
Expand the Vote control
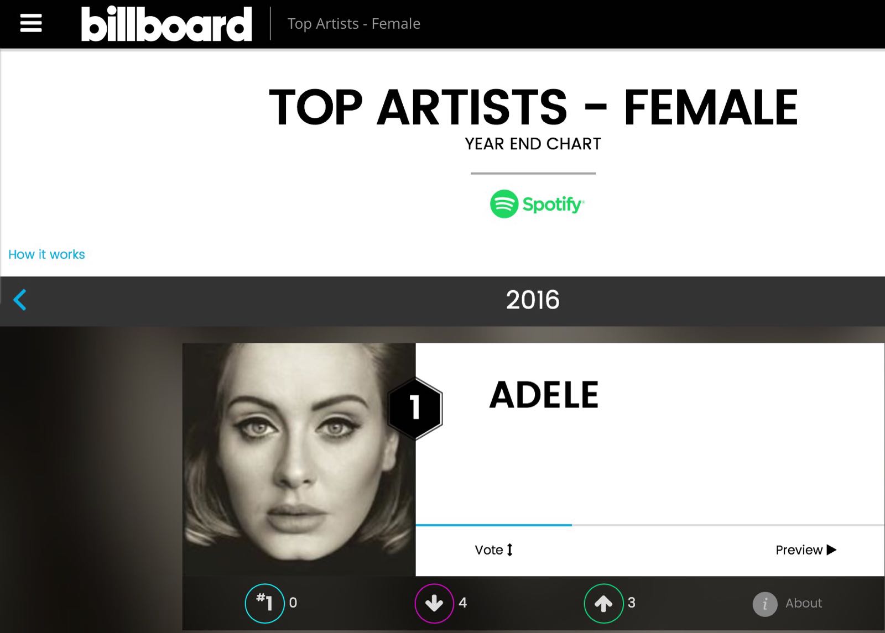click(x=493, y=550)
